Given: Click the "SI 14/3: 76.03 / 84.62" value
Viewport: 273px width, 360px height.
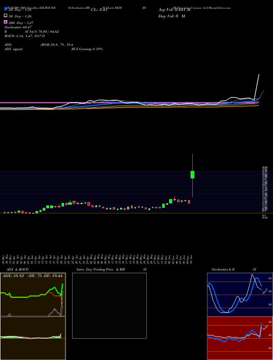Looking at the screenshot, I should click(42, 32).
